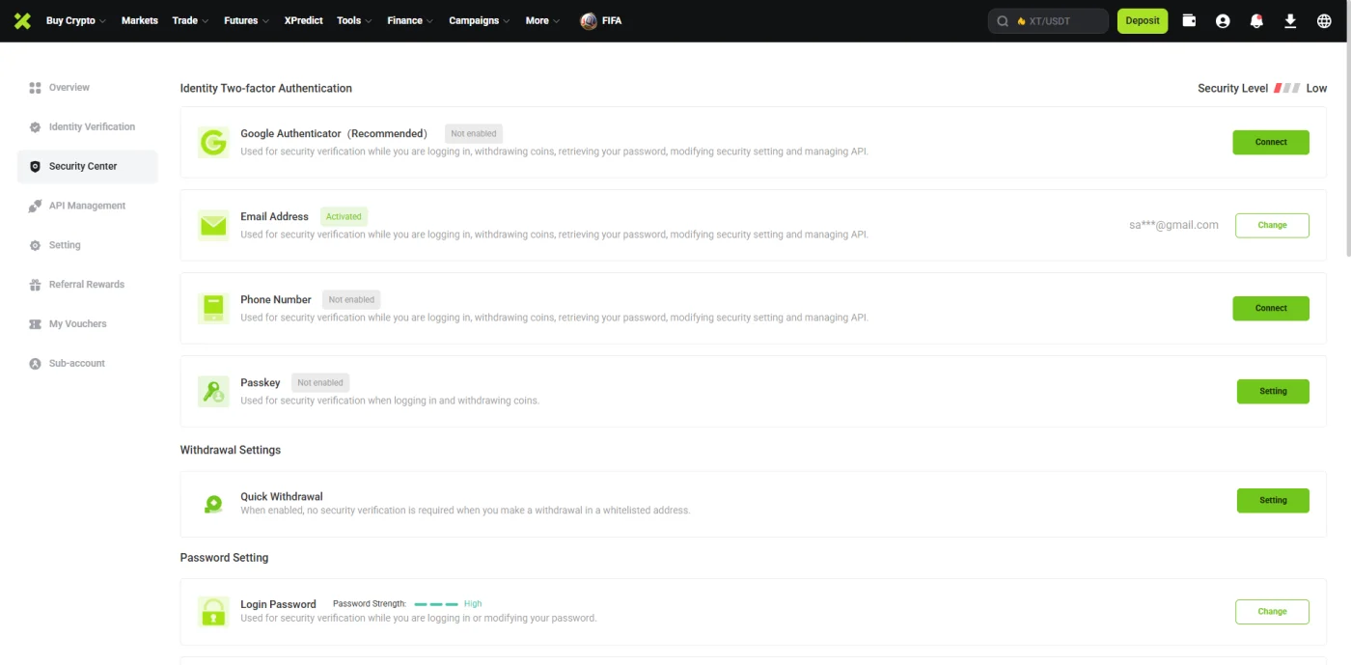Click the Deposit button
This screenshot has width=1351, height=665.
click(x=1143, y=21)
